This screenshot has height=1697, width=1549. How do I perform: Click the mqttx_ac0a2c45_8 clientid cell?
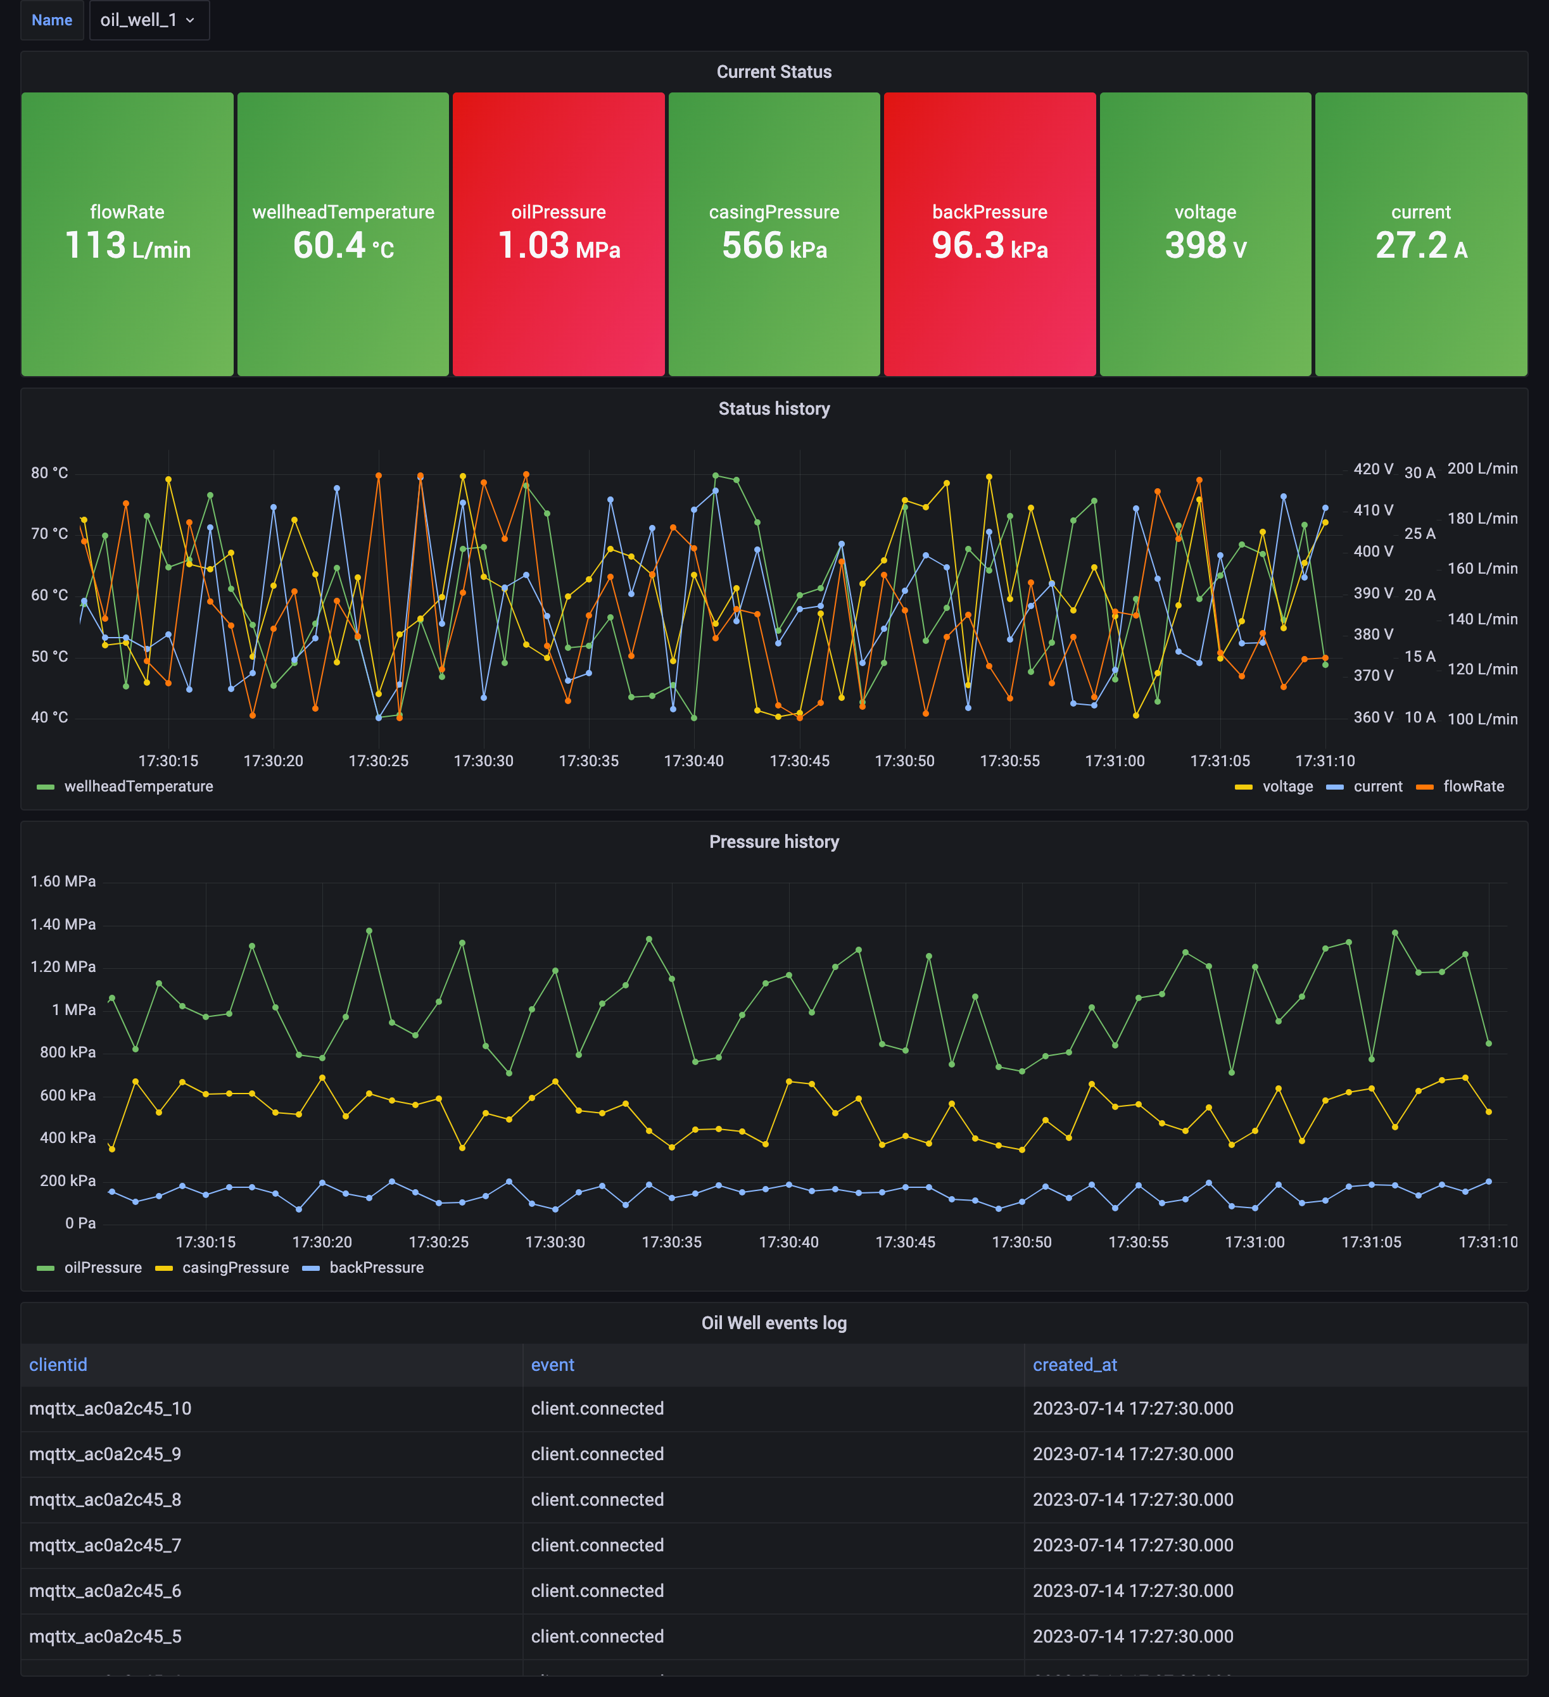pos(271,1500)
